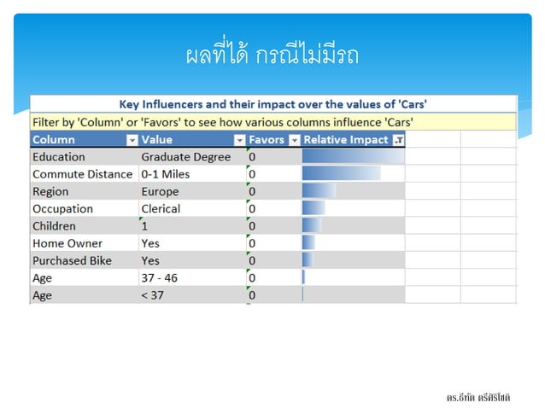Select the Purchased Bike cell
Image resolution: width=545 pixels, height=408 pixels.
click(x=85, y=261)
